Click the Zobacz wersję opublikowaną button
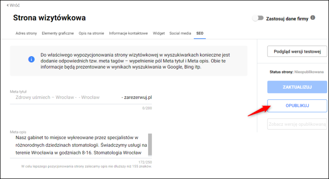This screenshot has height=179, width=329. pos(297,124)
